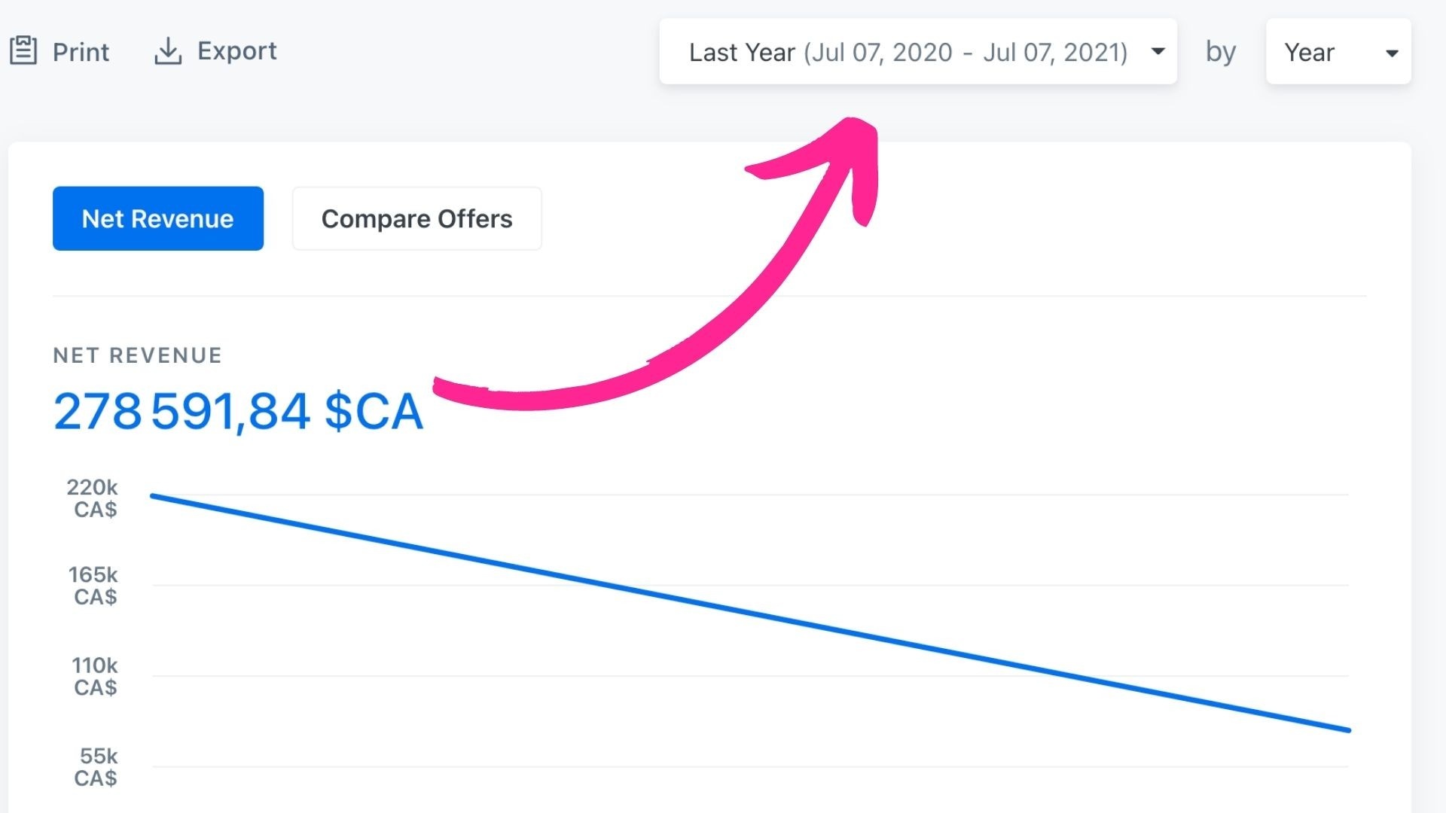Viewport: 1446px width, 813px height.
Task: Click the Export download icon
Action: pos(168,51)
